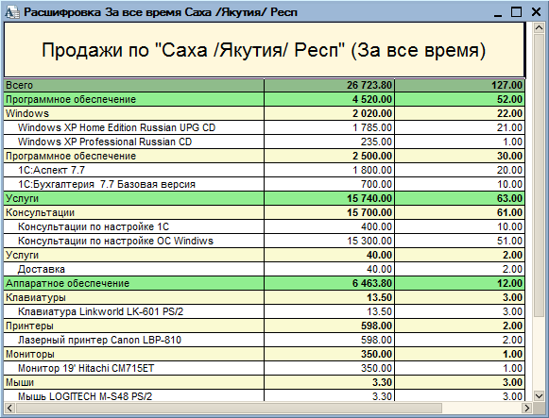Minimize the Расшифровка report window
The image size is (549, 418).
tap(498, 12)
